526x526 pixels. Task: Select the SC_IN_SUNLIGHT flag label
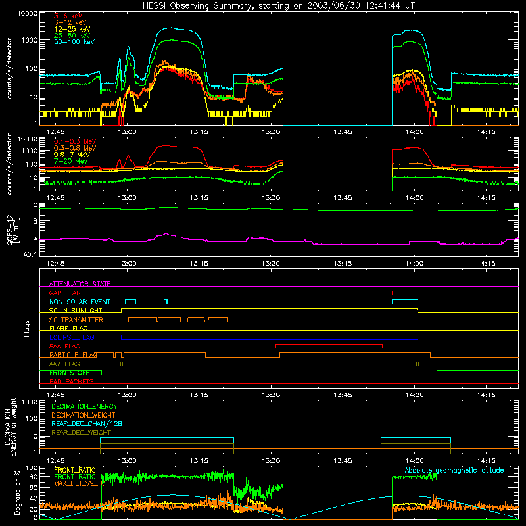point(76,310)
